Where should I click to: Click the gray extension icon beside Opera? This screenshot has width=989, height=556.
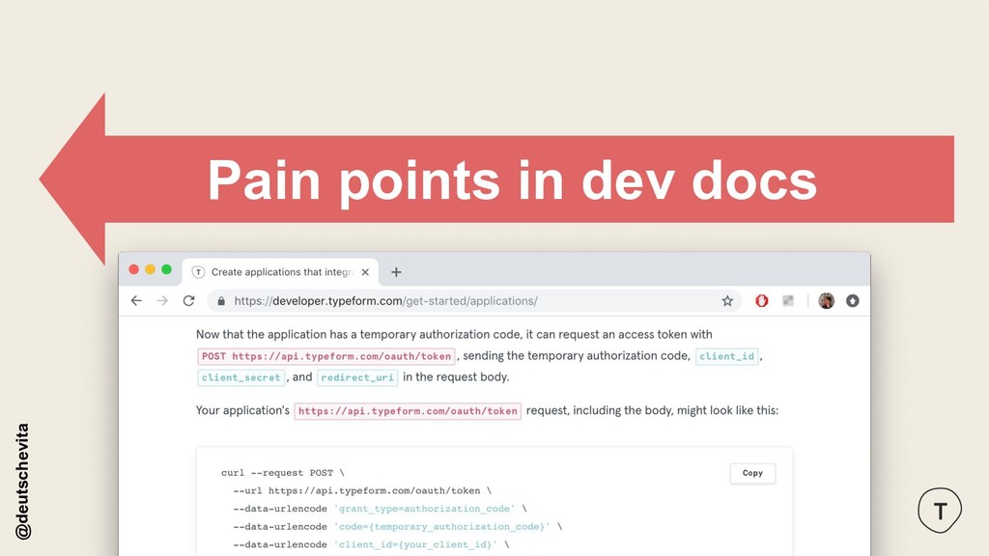(788, 301)
